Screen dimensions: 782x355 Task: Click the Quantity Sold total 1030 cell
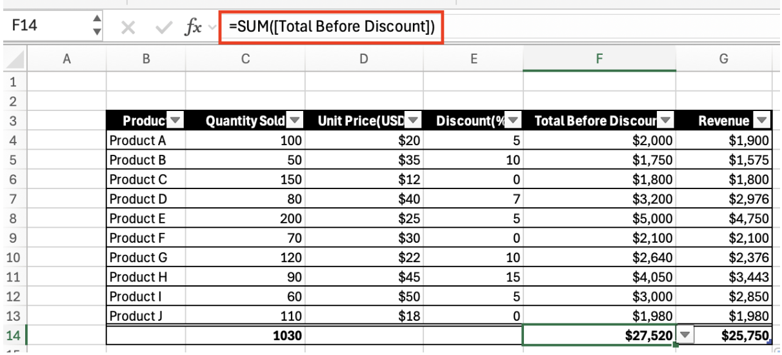pyautogui.click(x=245, y=336)
